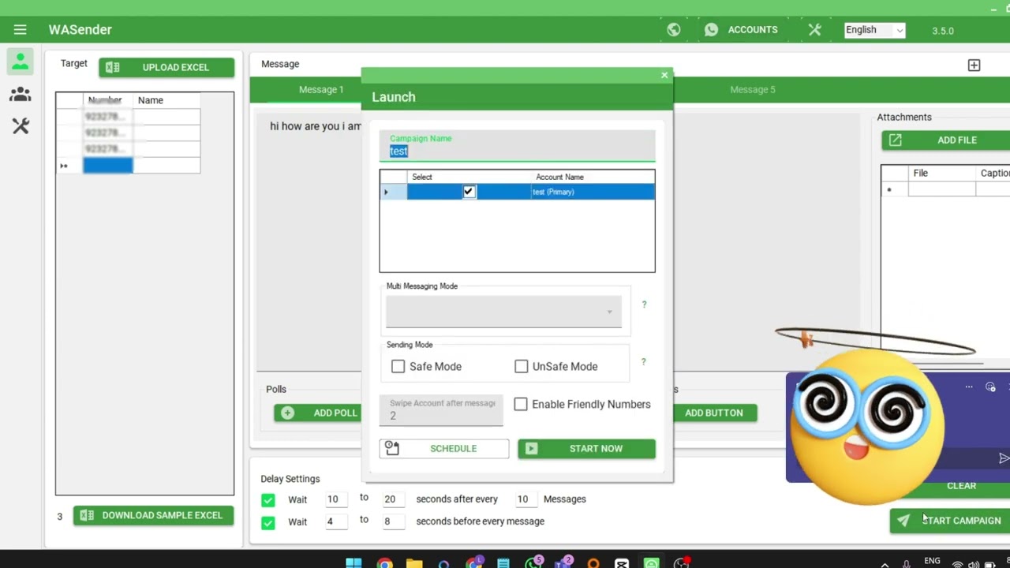
Task: Open Notepad from the taskbar
Action: coord(503,563)
